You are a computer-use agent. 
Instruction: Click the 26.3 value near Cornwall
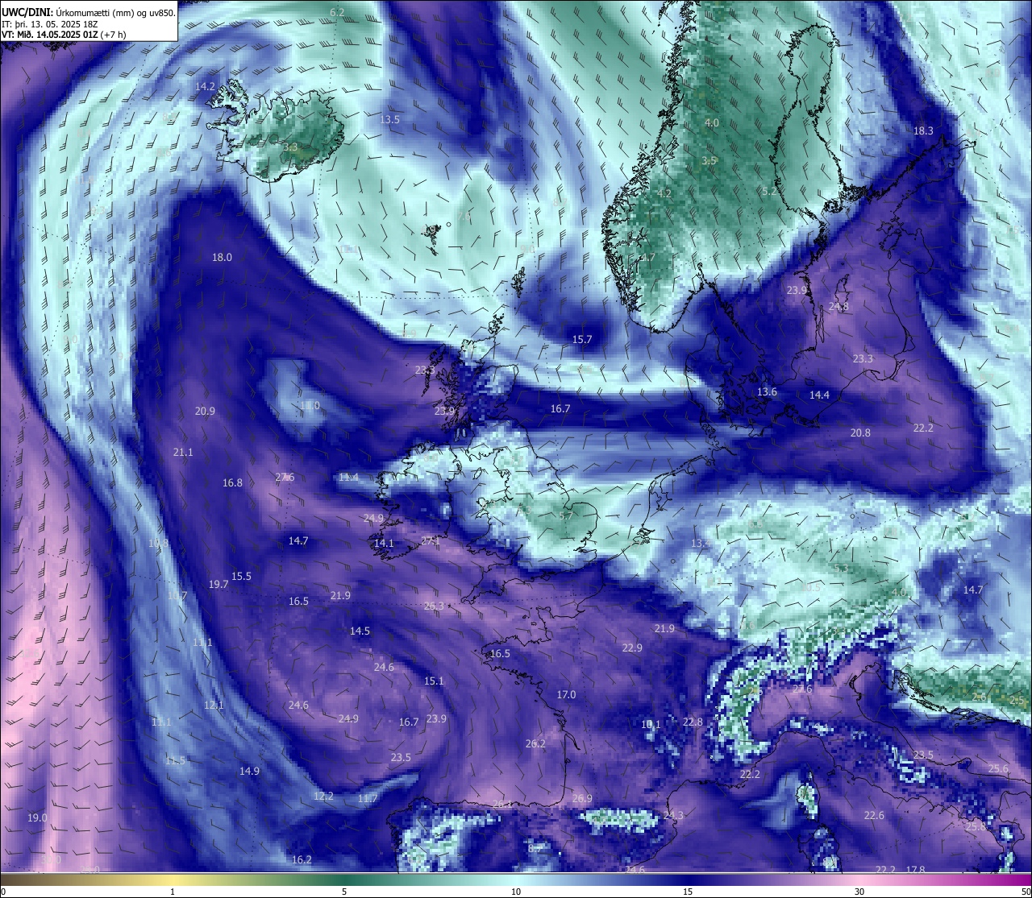pyautogui.click(x=434, y=606)
